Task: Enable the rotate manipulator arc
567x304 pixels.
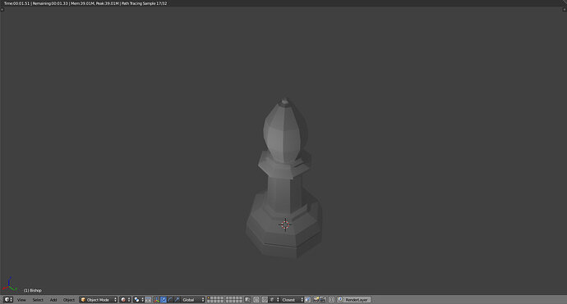Action: coord(170,300)
